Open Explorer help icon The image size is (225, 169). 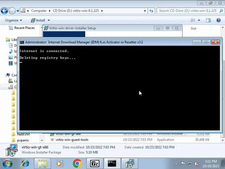click(219, 20)
